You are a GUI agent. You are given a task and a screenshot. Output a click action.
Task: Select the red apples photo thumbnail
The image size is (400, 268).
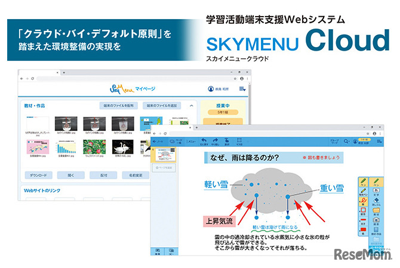[x=94, y=147]
